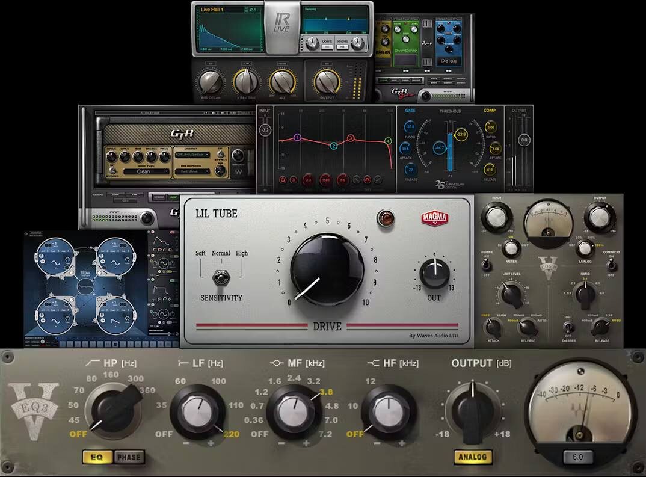Adjust the OUTPUT fader showing 0.0
This screenshot has height=477, width=646.
click(524, 140)
